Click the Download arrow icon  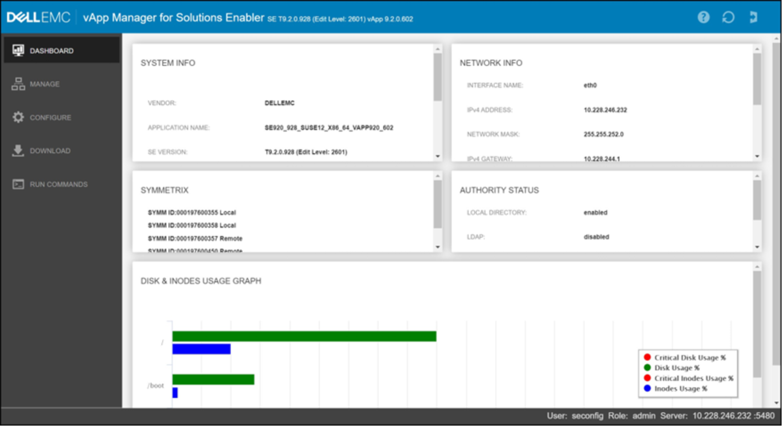coord(18,150)
